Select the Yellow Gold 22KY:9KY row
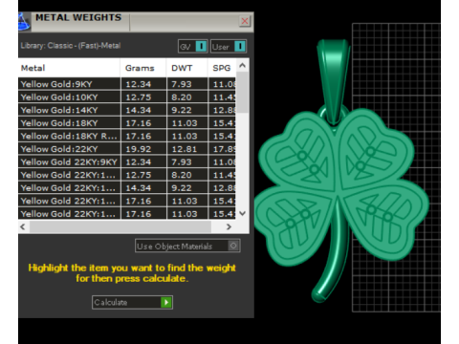 (x=127, y=162)
